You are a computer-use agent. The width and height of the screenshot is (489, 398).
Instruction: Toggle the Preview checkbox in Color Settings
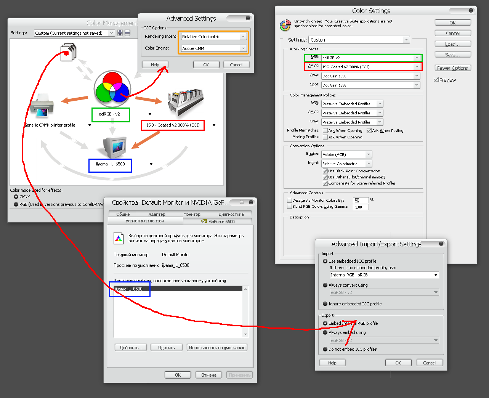pyautogui.click(x=436, y=80)
